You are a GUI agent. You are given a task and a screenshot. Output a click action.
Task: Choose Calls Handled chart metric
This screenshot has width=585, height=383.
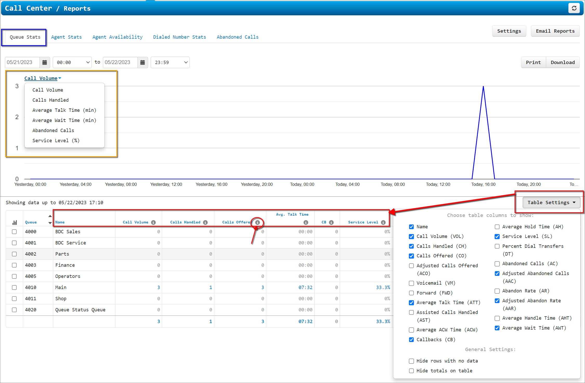click(51, 100)
